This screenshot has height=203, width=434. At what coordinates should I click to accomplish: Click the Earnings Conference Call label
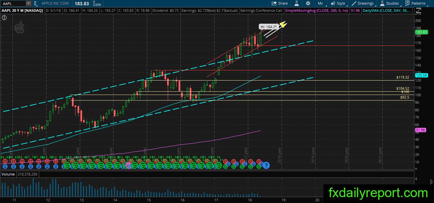[261, 11]
